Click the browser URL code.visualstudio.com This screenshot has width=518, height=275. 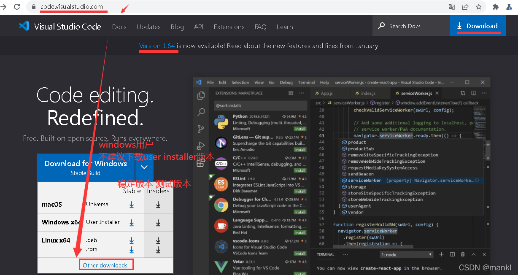pyautogui.click(x=72, y=7)
